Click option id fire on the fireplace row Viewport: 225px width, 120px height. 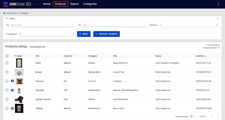(65, 81)
